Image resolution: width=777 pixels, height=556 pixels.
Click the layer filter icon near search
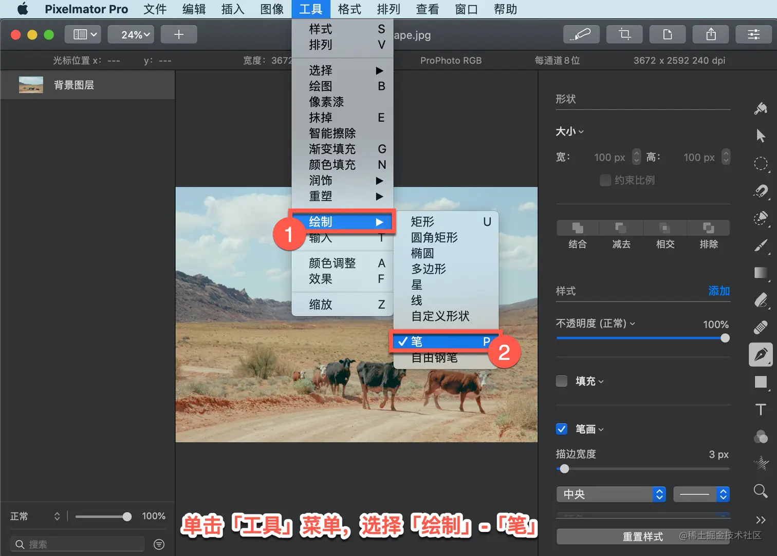(159, 544)
